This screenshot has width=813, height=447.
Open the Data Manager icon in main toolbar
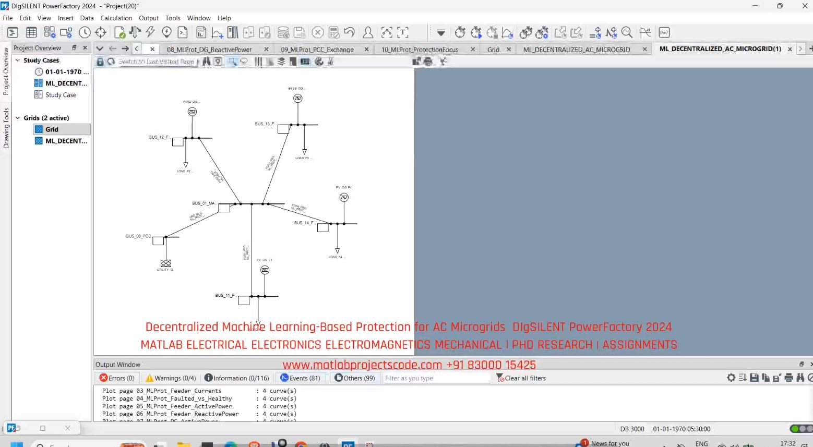(13, 32)
